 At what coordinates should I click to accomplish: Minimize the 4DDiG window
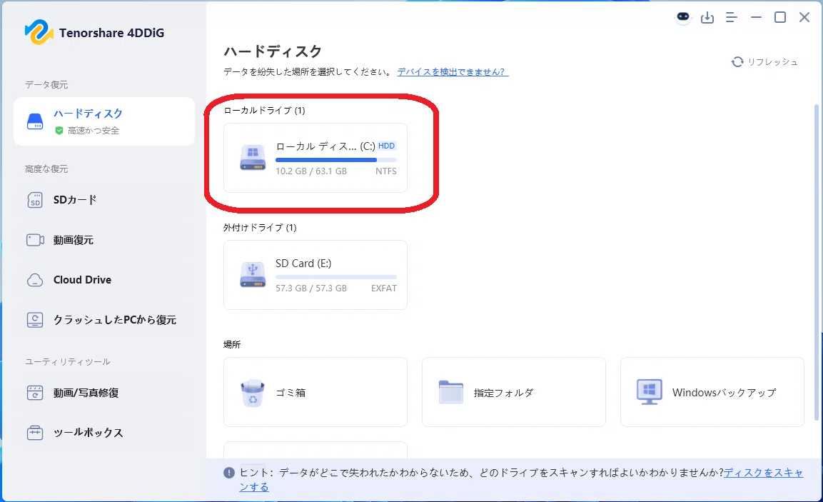click(x=756, y=17)
